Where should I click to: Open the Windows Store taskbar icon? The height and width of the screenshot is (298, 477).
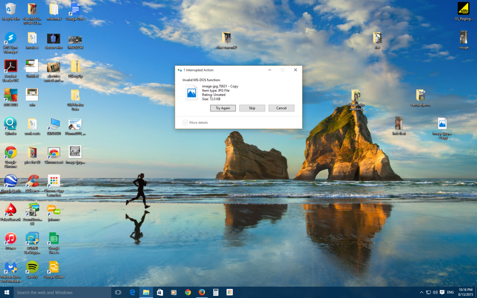(x=160, y=292)
